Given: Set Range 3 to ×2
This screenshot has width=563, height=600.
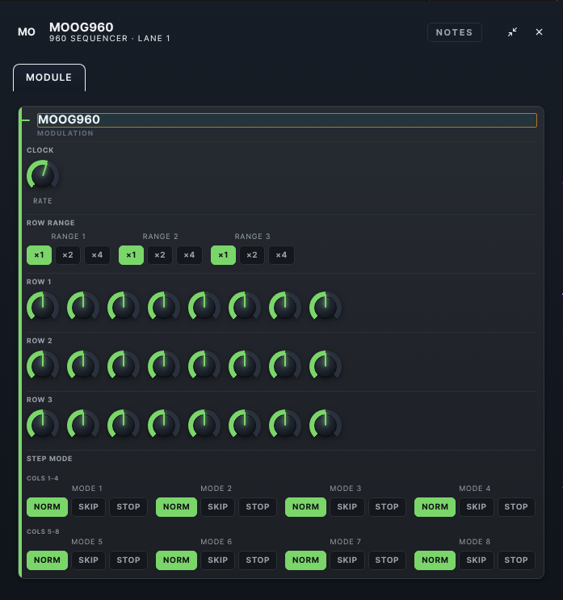Looking at the screenshot, I should coord(252,255).
